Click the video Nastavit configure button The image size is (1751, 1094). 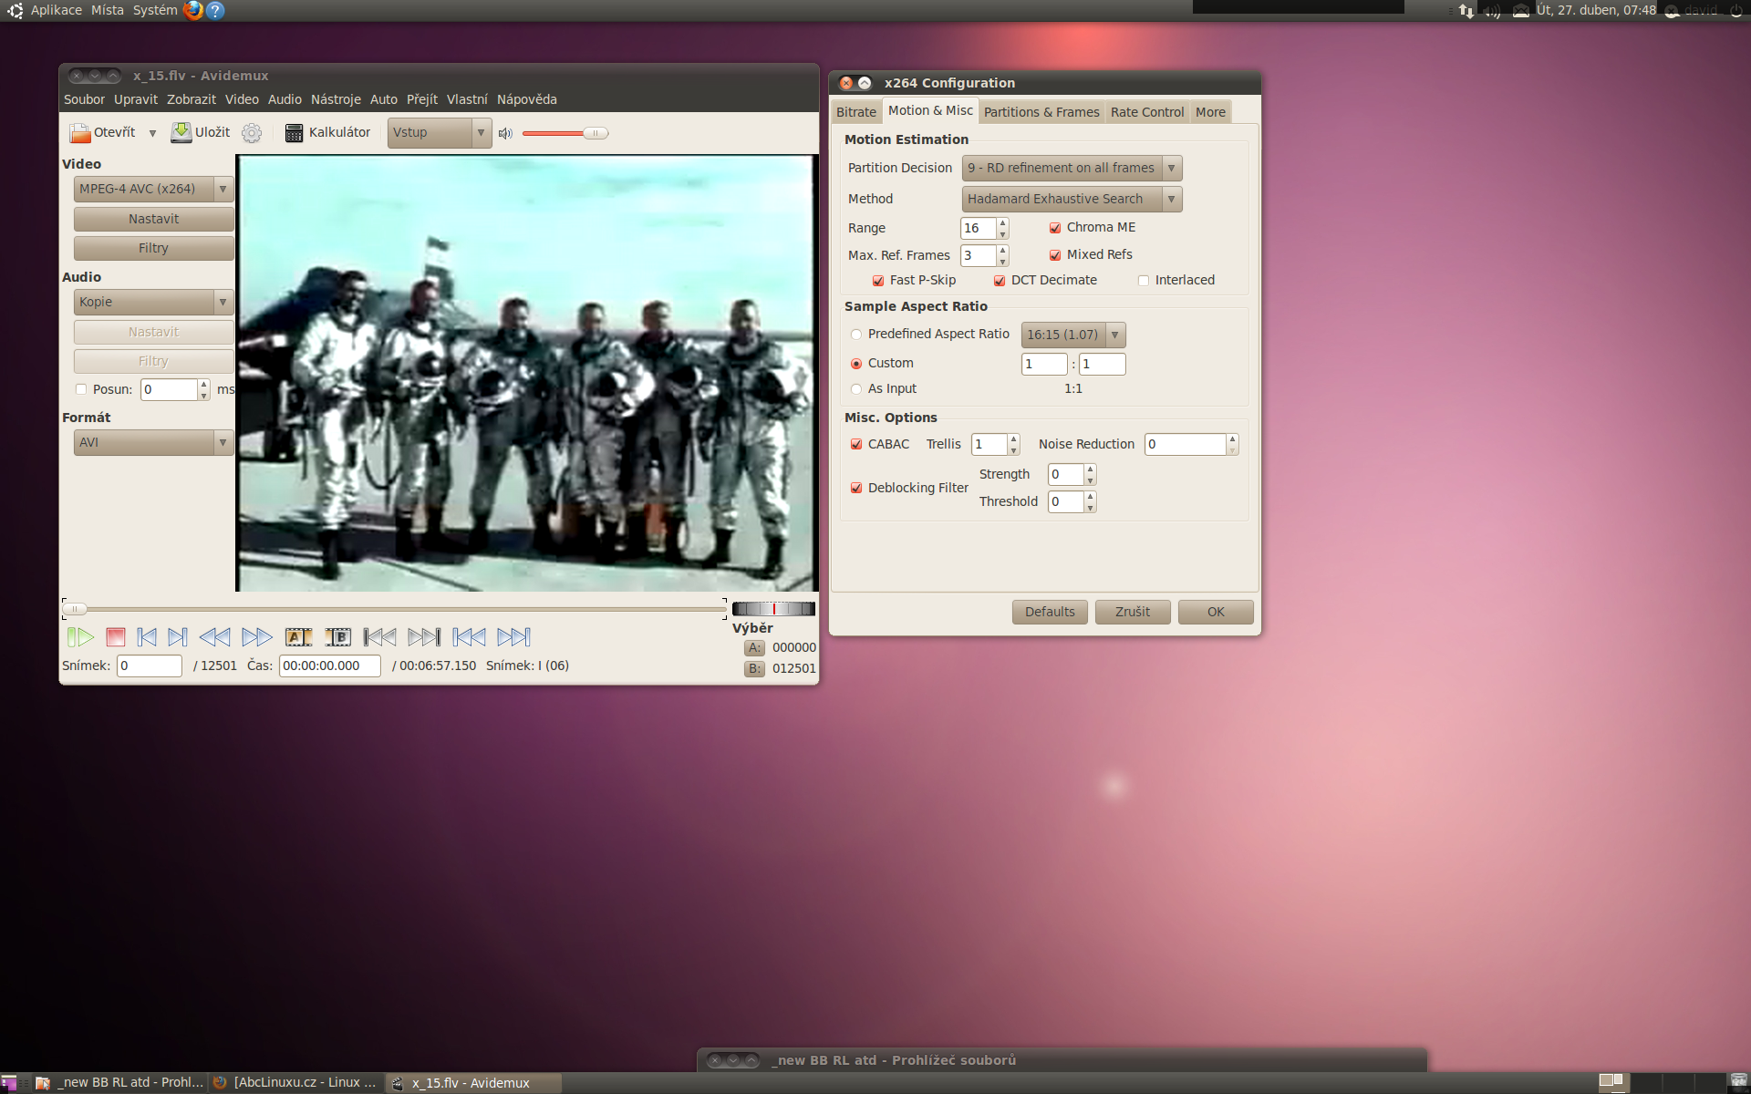click(x=153, y=219)
